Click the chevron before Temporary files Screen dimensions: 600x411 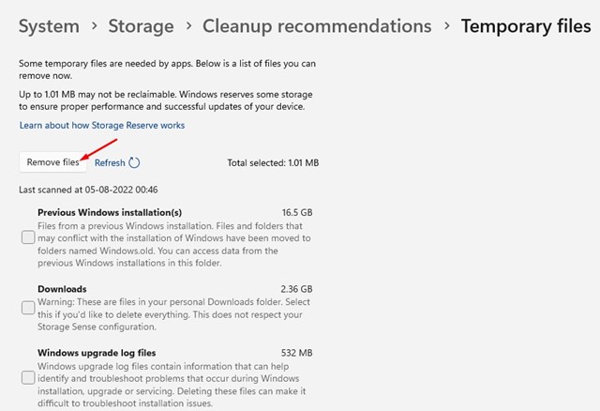tap(446, 26)
